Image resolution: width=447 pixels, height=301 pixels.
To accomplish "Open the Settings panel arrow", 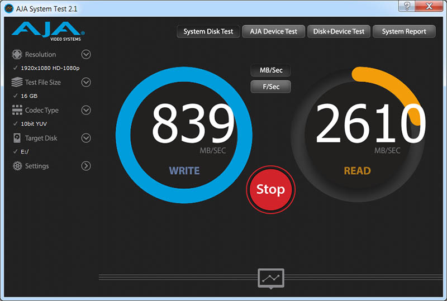I will tap(86, 166).
